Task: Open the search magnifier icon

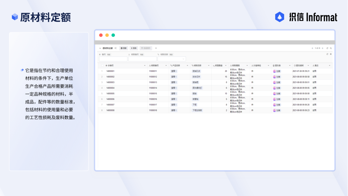Action: pyautogui.click(x=331, y=48)
